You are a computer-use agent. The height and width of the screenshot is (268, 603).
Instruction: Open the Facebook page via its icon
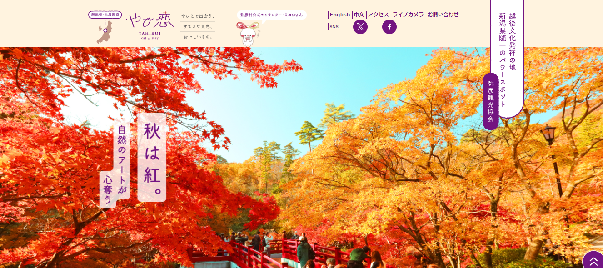(389, 27)
